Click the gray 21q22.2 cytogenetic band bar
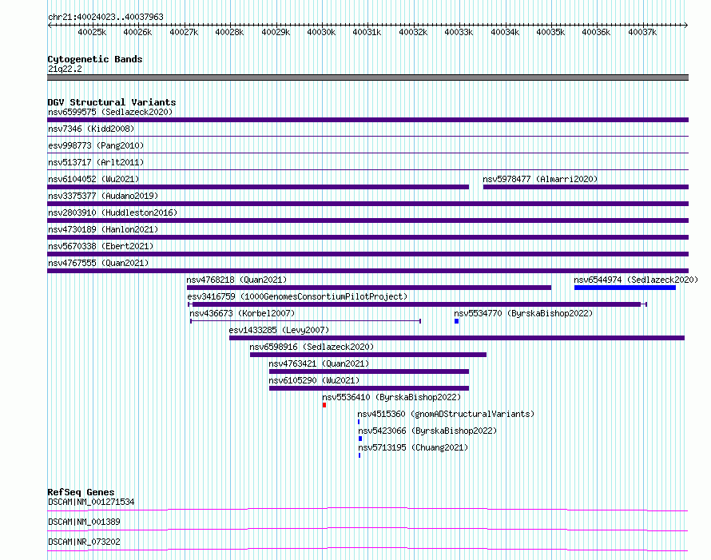Viewport: 711px width, 560px height. point(367,77)
